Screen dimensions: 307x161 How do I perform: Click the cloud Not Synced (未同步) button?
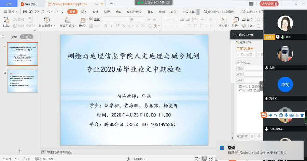point(249,12)
